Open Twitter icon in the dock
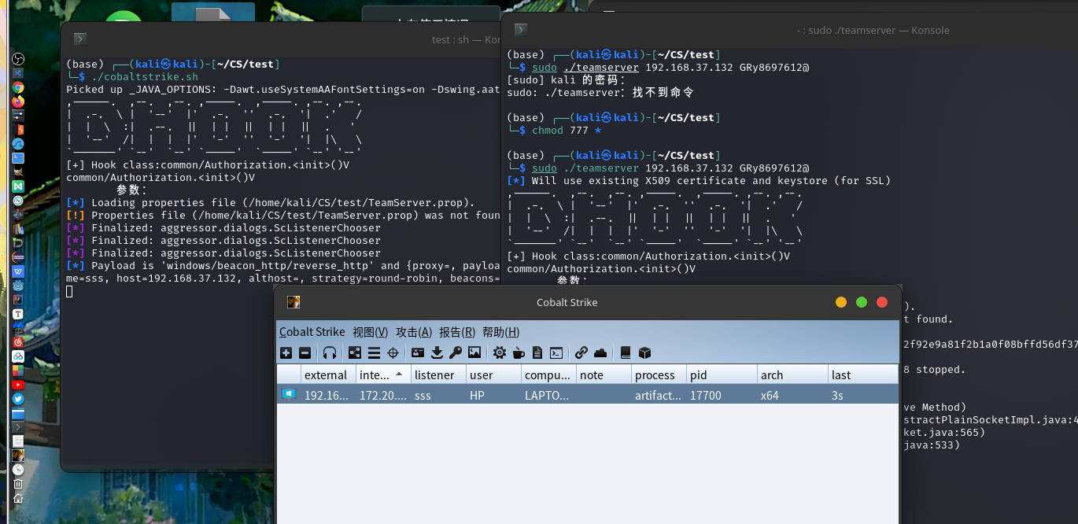 [18, 399]
